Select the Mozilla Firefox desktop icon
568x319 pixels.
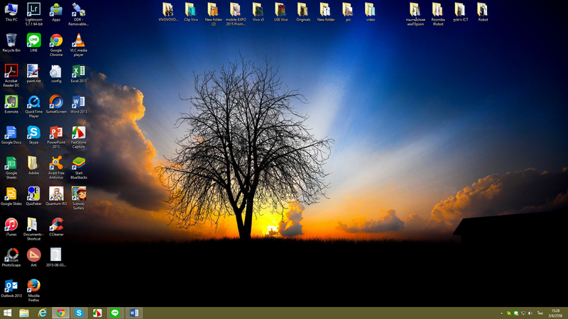pyautogui.click(x=33, y=290)
